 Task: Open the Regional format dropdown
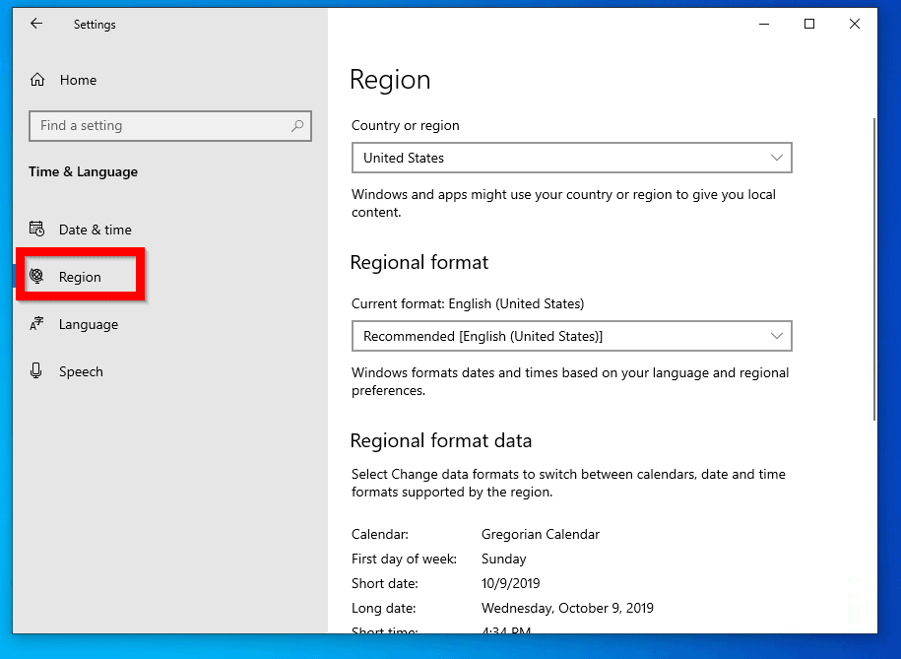tap(572, 336)
